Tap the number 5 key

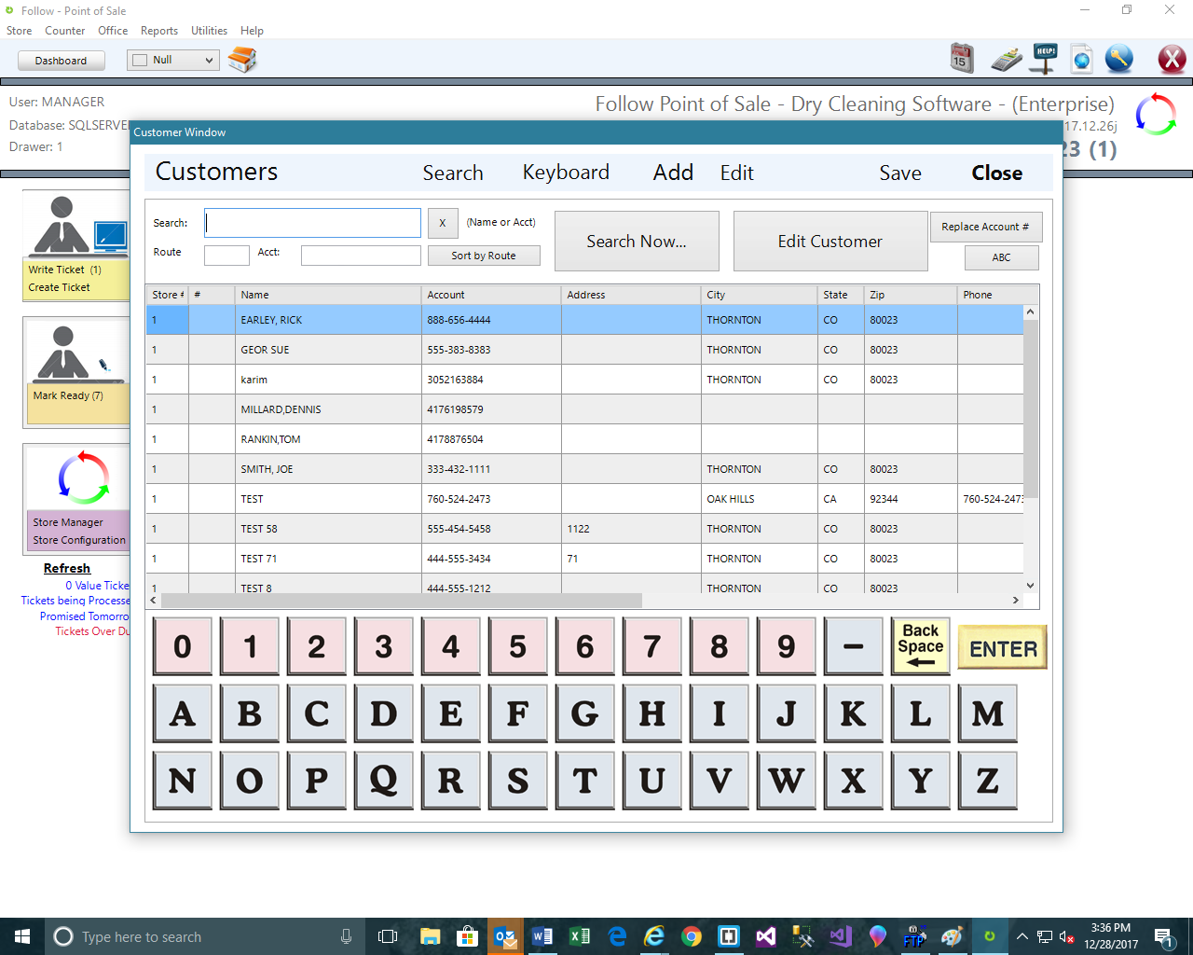coord(517,646)
